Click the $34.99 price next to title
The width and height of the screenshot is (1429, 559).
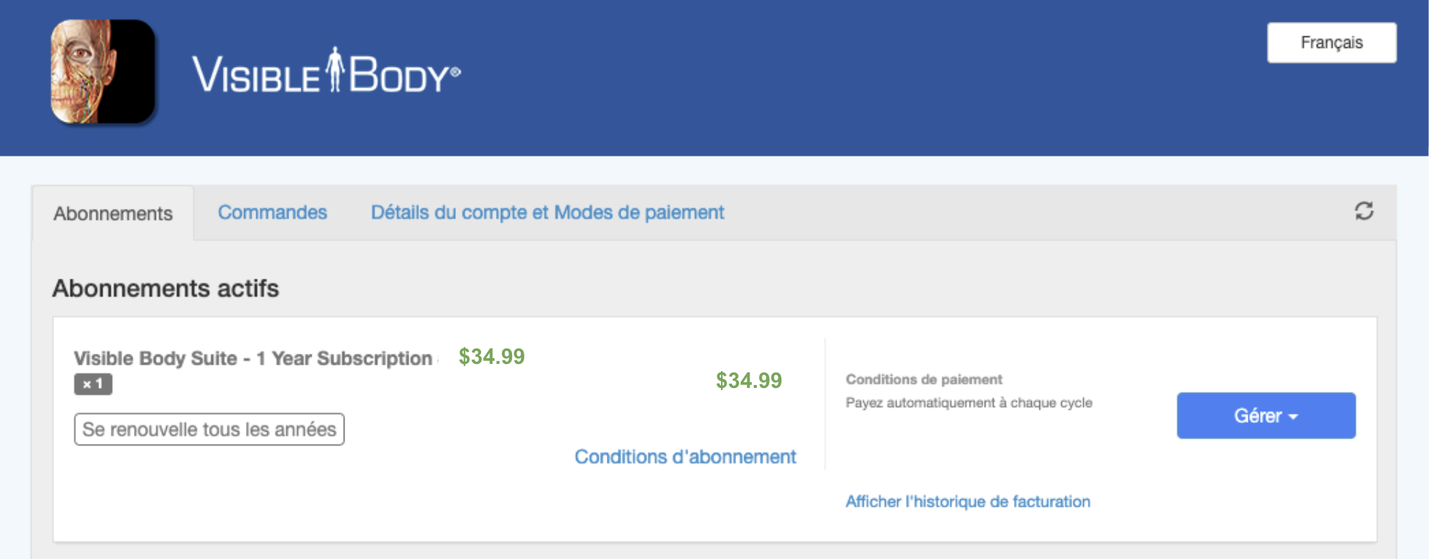pos(492,357)
